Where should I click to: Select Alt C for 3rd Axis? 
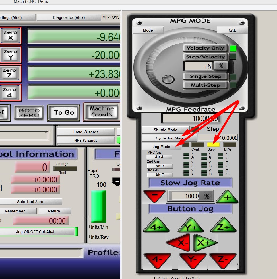pyautogui.click(x=160, y=175)
